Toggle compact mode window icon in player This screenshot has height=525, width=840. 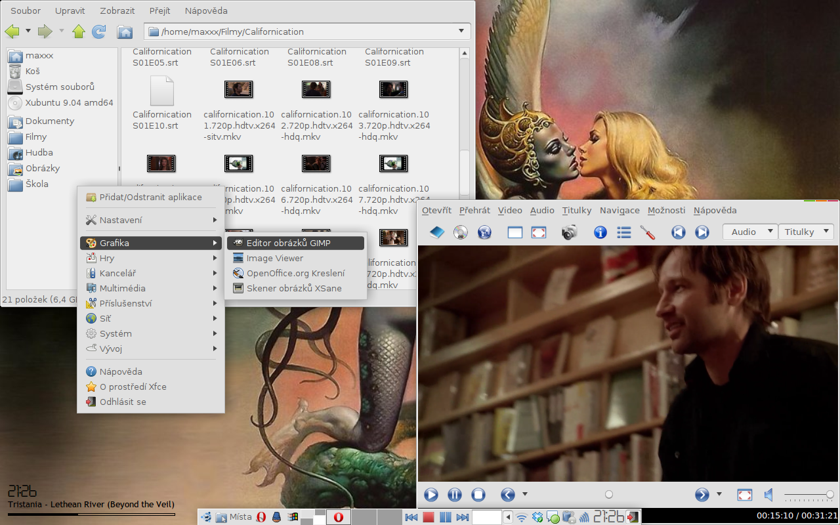[515, 232]
